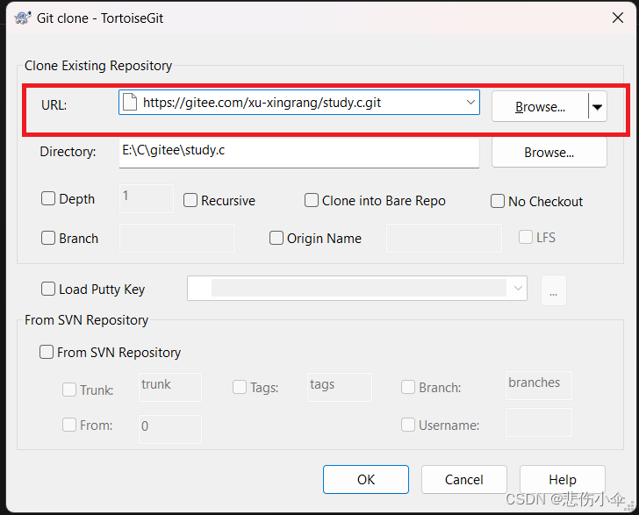639x515 pixels.
Task: Click the URL Browse button
Action: tap(540, 107)
